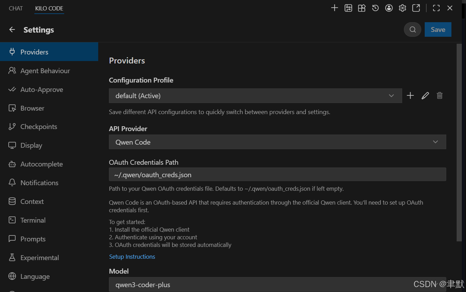
Task: Open Context settings section
Action: click(49, 201)
